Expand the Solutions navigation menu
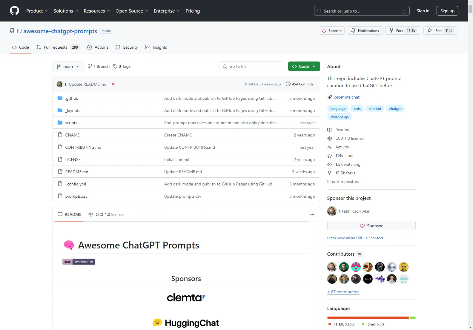473x330 pixels. (66, 11)
